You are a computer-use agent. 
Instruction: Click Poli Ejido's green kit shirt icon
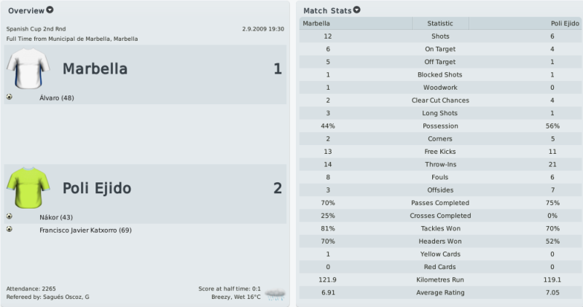pyautogui.click(x=28, y=187)
